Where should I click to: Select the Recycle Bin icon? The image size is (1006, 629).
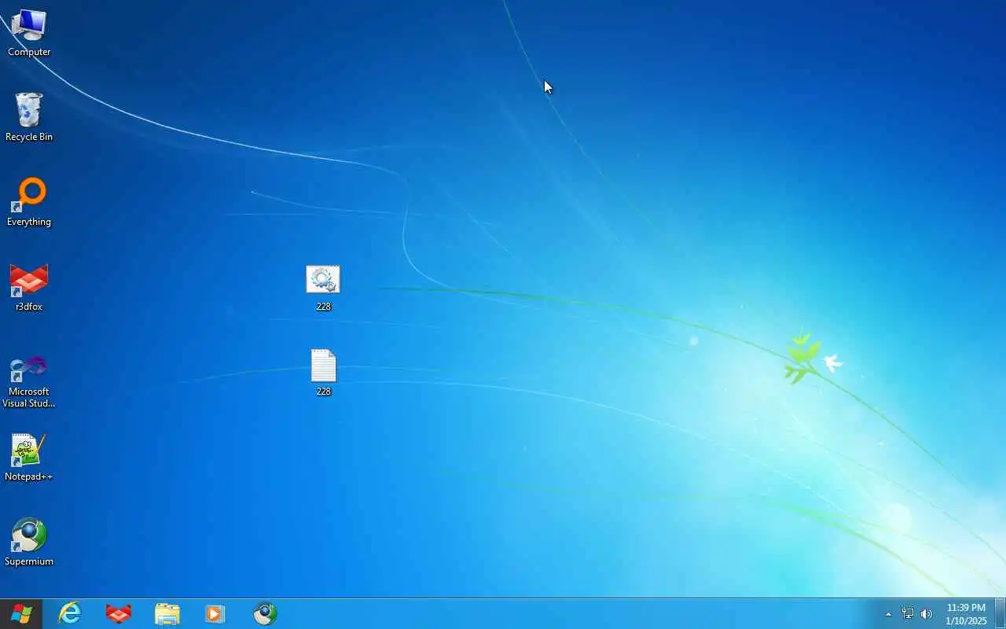coord(29,118)
